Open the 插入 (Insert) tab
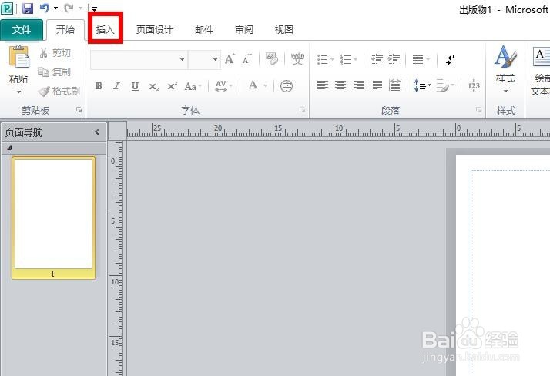The width and height of the screenshot is (550, 376). [106, 30]
